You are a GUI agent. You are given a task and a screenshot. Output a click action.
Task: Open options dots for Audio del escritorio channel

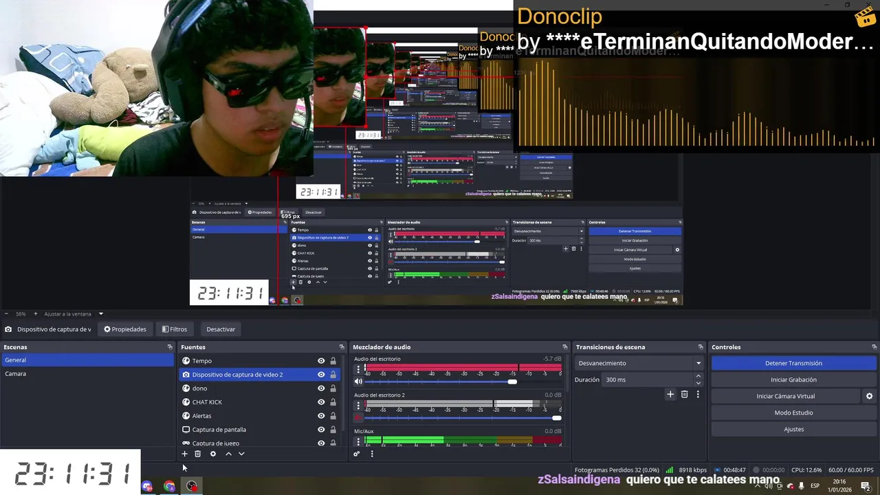358,369
